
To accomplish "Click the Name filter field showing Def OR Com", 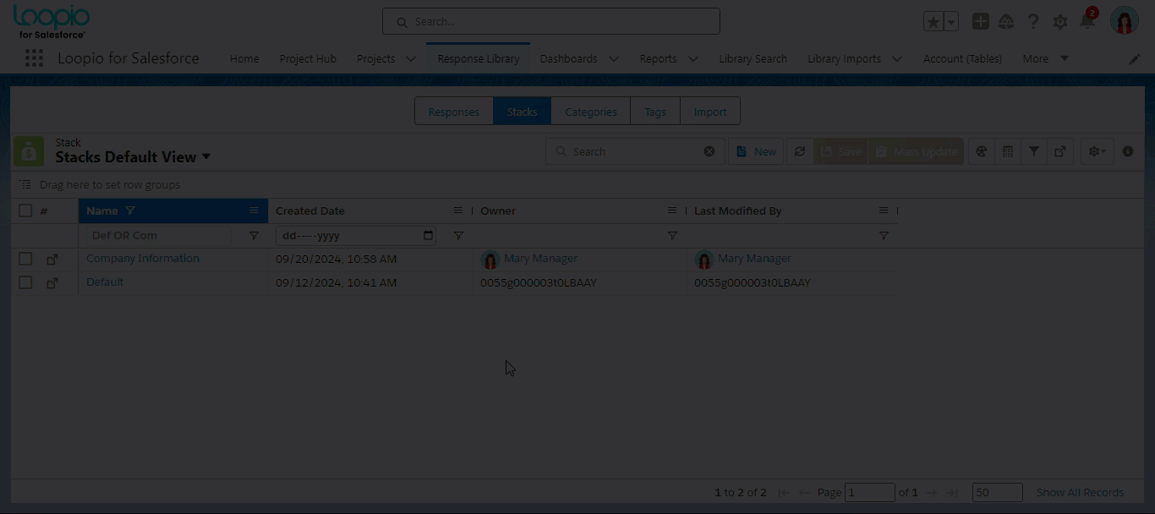I will [x=161, y=236].
